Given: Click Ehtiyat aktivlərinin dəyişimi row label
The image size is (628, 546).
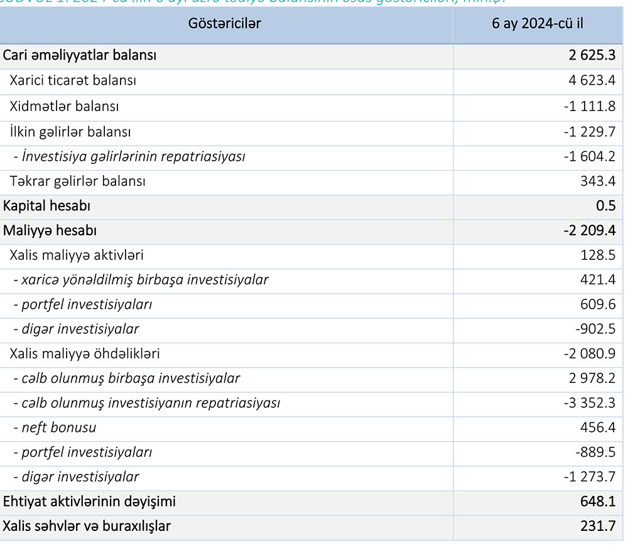Looking at the screenshot, I should 89,501.
